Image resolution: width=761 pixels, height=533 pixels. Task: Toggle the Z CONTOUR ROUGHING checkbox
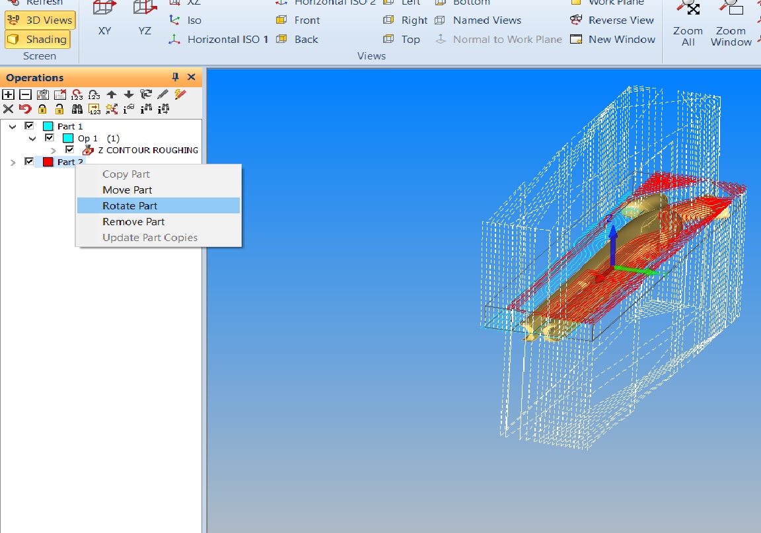tap(69, 150)
